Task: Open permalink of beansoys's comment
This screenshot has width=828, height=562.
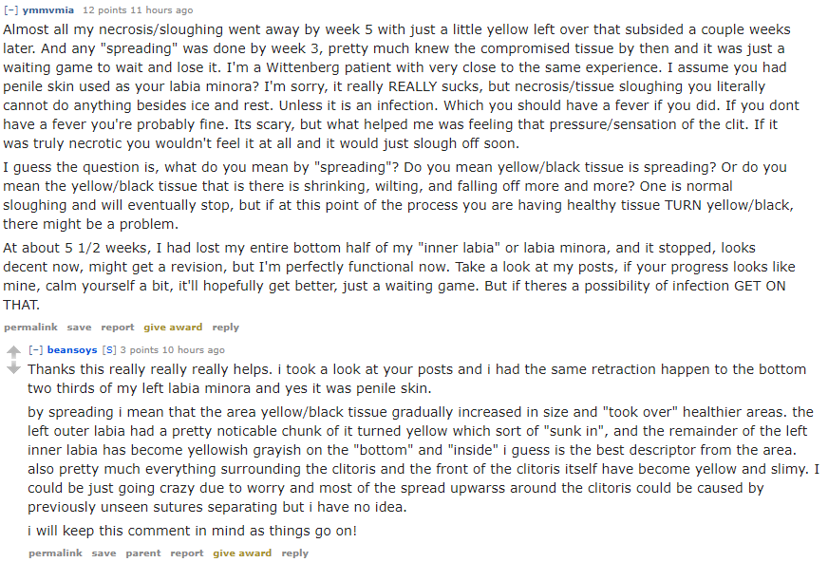Action: point(55,553)
